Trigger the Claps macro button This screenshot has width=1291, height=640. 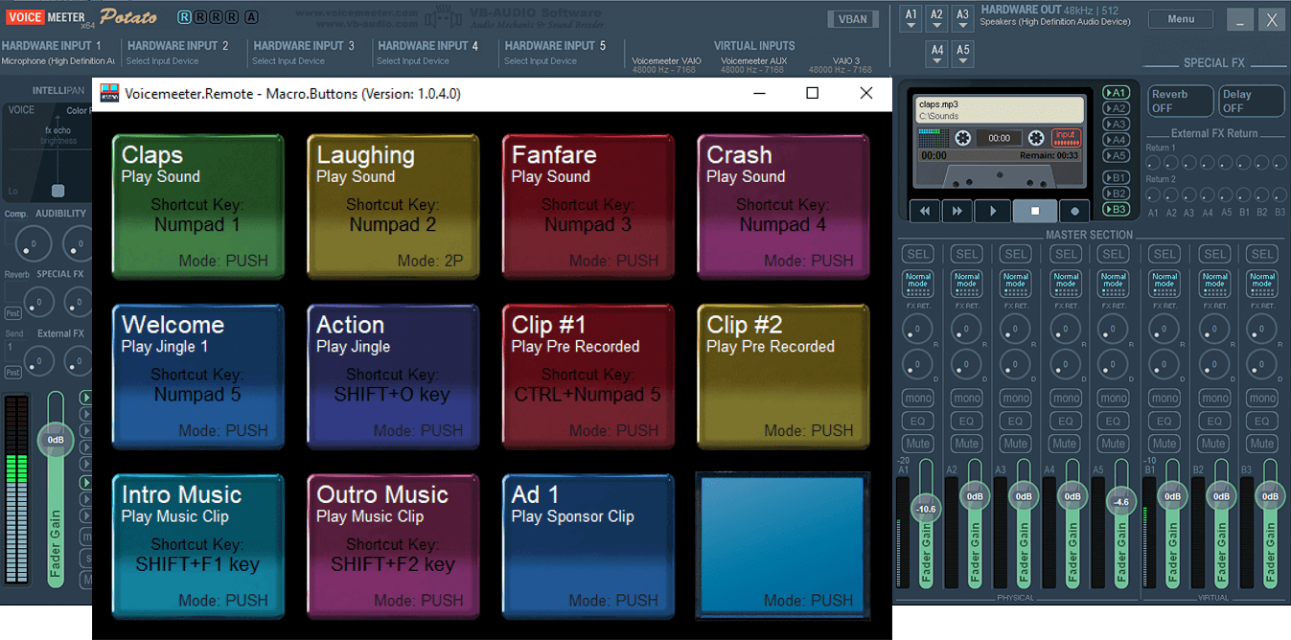(x=198, y=206)
